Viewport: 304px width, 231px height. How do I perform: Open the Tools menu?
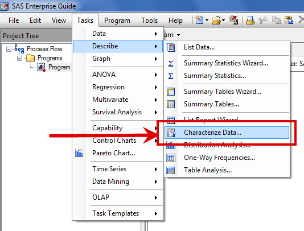[149, 20]
